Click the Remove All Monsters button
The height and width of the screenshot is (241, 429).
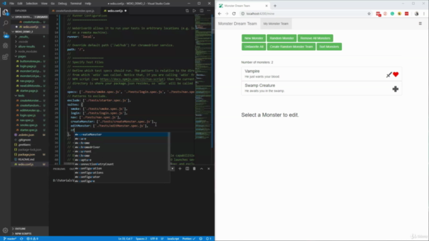tap(315, 38)
